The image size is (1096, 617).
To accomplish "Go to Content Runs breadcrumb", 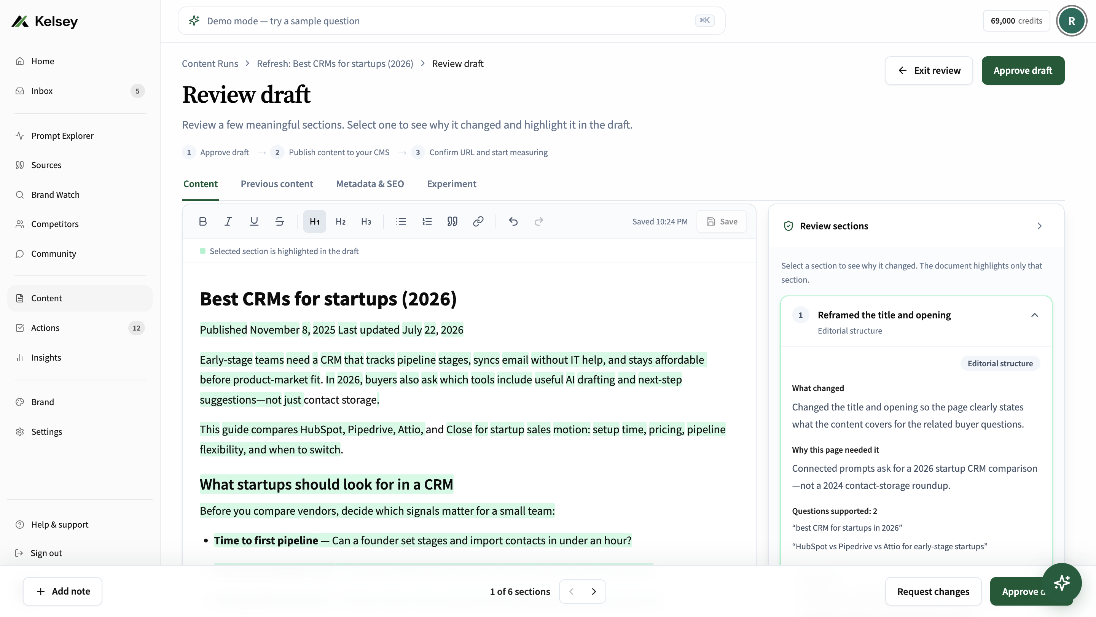I will click(x=210, y=64).
